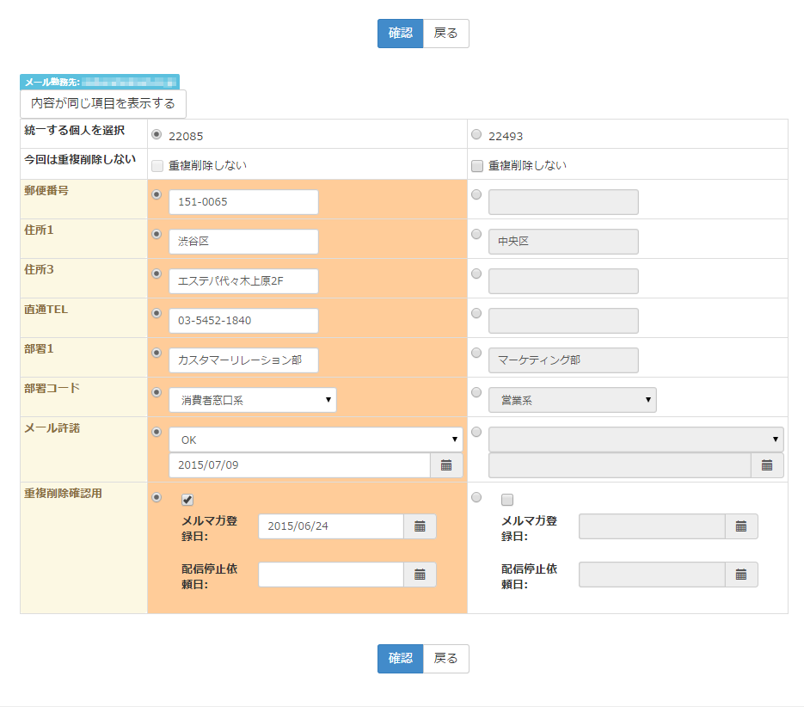Expand the 営業系 department code dropdown
Image resolution: width=804 pixels, height=707 pixels.
(x=572, y=400)
